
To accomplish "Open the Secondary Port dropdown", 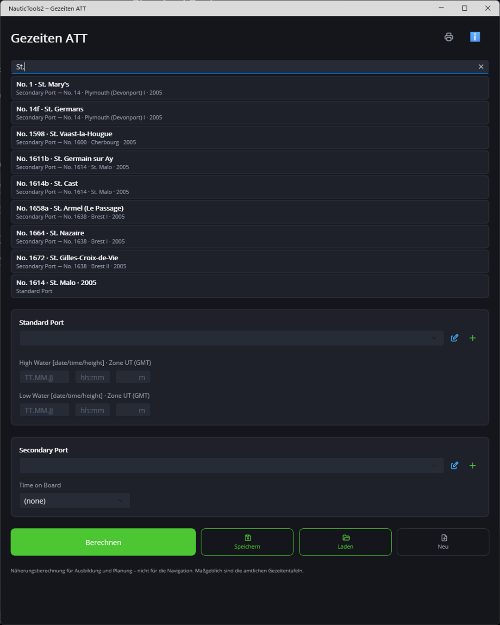I will [x=231, y=465].
